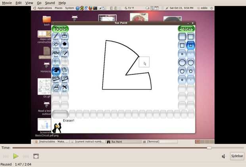Choose the tiniest round eraser dot
Screen dimensions: 246x167
coord(190,80)
